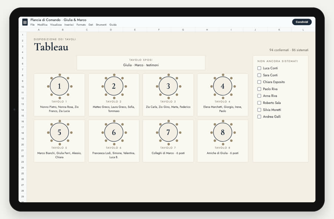The height and width of the screenshot is (219, 334).
Task: Open the Strumenti menu
Action: point(101,25)
